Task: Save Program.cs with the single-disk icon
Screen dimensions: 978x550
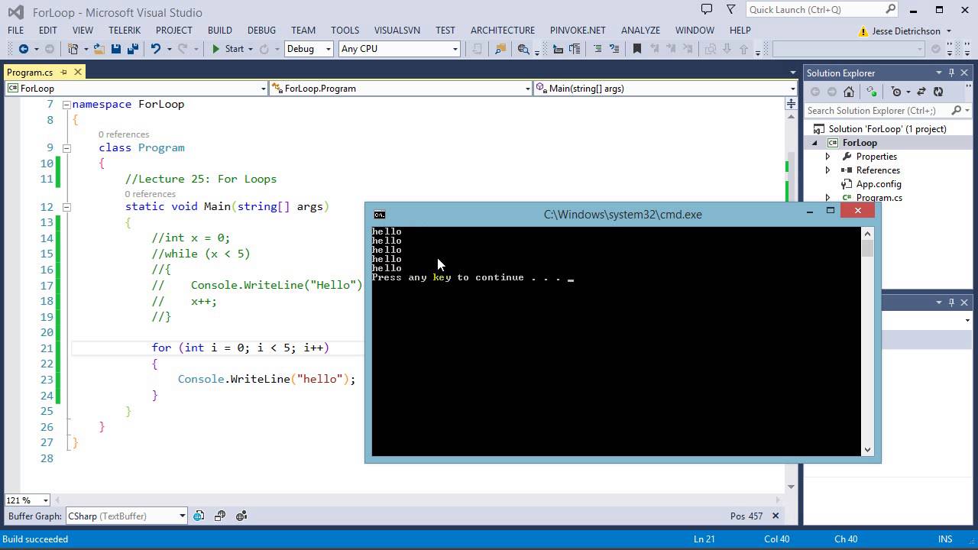Action: tap(116, 49)
